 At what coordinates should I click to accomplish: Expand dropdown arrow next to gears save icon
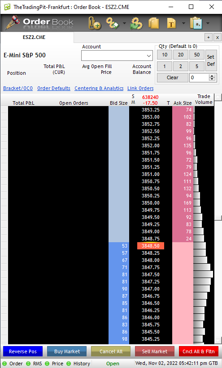124,23
